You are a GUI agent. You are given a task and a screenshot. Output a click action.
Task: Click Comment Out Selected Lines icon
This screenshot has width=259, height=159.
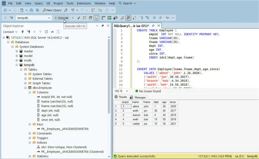[142, 18]
